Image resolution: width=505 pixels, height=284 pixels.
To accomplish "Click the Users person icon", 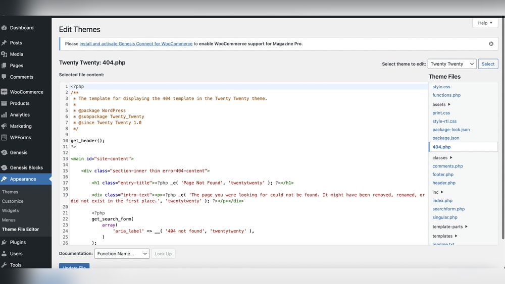I will tap(4, 253).
